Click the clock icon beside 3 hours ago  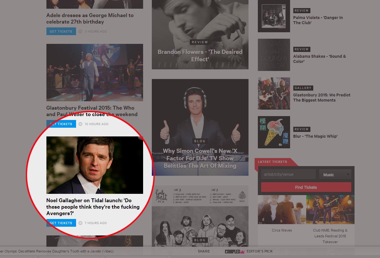(81, 31)
